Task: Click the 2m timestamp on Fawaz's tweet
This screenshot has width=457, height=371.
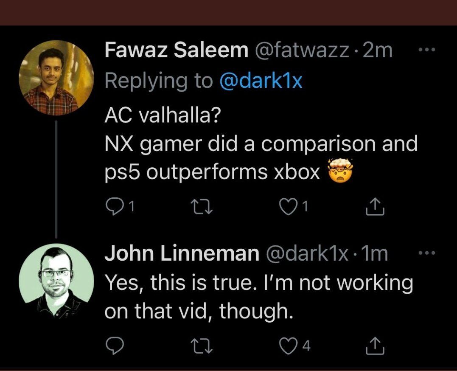Action: click(378, 51)
